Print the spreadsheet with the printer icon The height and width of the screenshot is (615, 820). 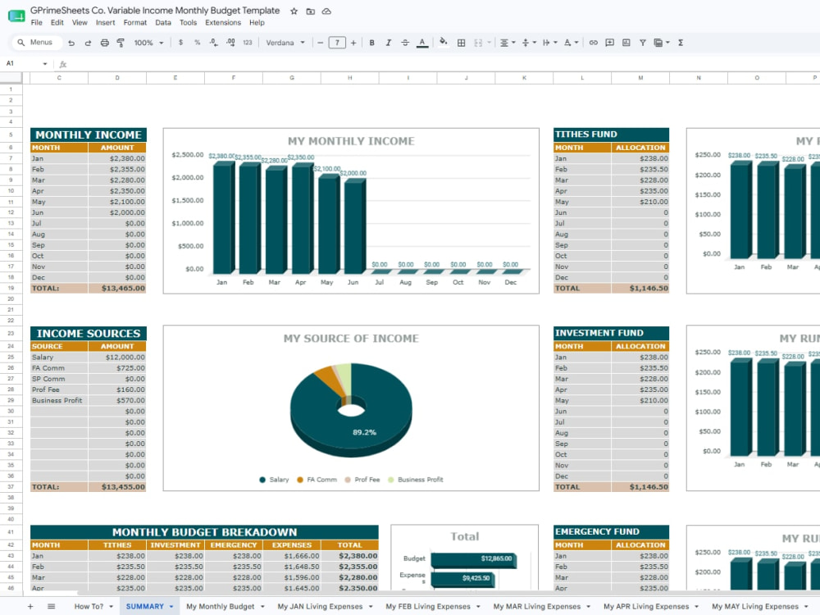(x=105, y=43)
